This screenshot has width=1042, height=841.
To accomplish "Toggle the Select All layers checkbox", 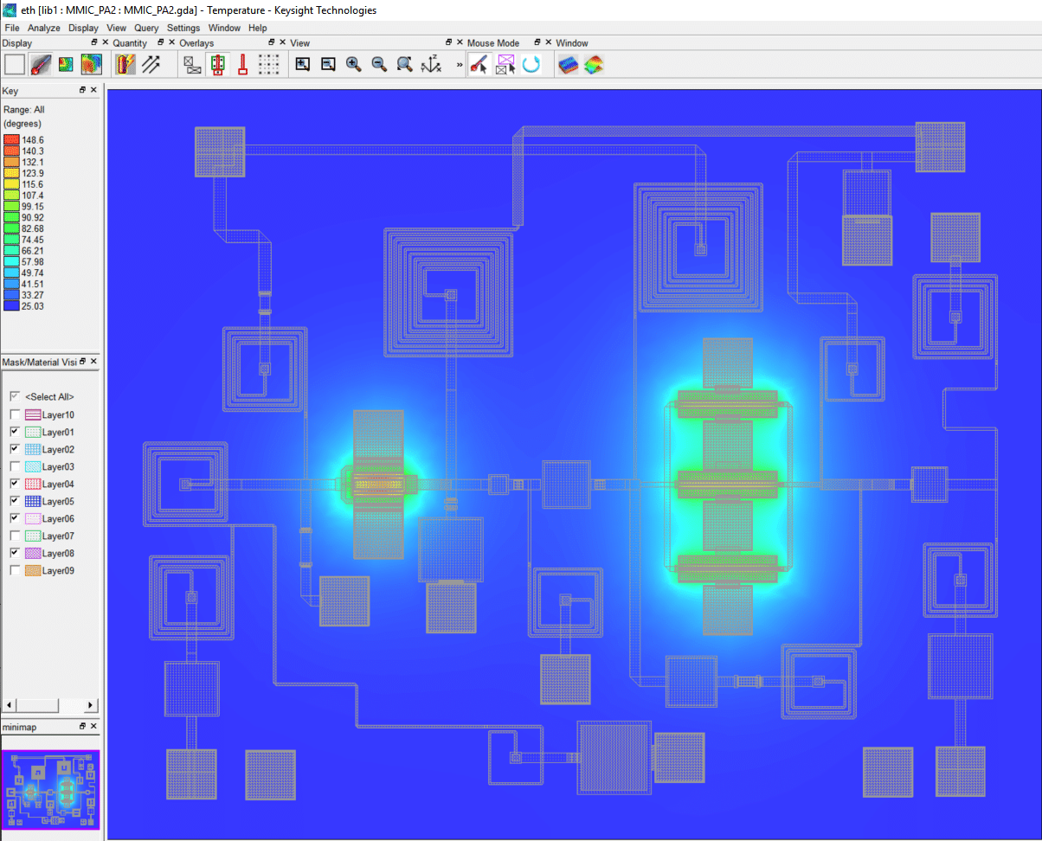I will 14,397.
